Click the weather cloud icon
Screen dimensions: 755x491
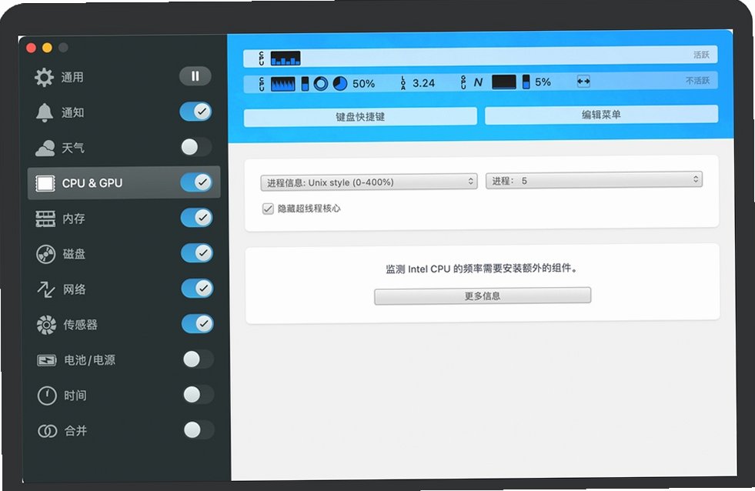45,148
